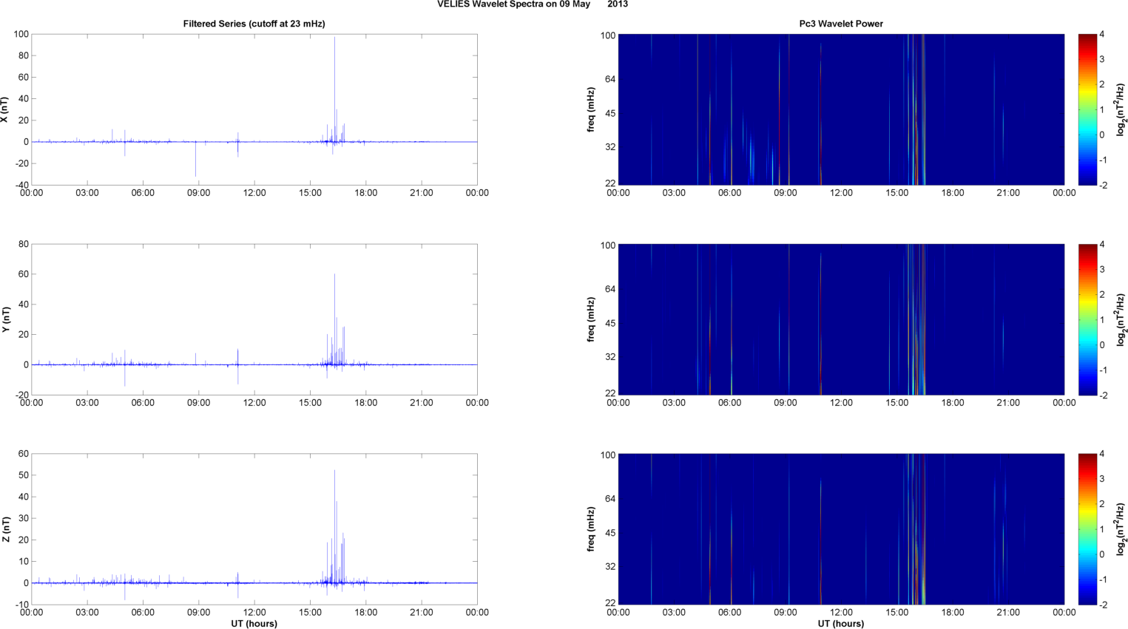Click the "0" tick on the middle colorbar
Viewport: 1128px width, 629px height.
click(x=1102, y=344)
